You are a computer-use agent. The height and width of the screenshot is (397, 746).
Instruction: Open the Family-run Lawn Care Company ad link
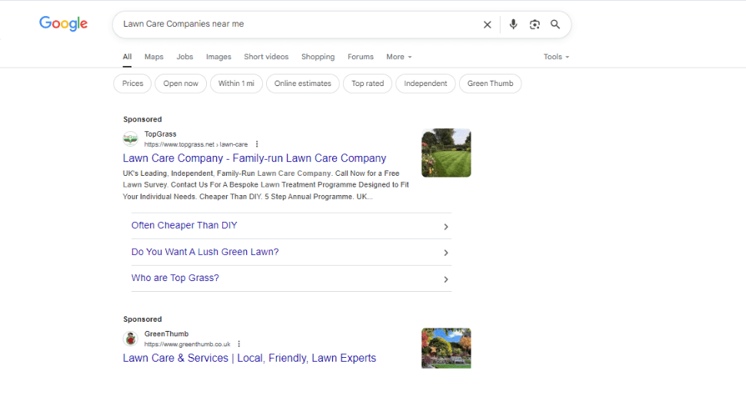point(255,158)
